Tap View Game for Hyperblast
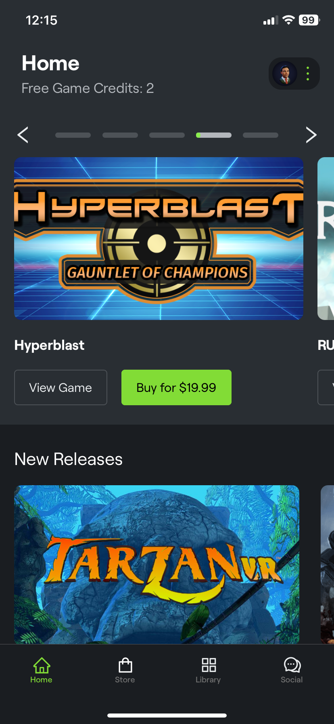 tap(61, 387)
